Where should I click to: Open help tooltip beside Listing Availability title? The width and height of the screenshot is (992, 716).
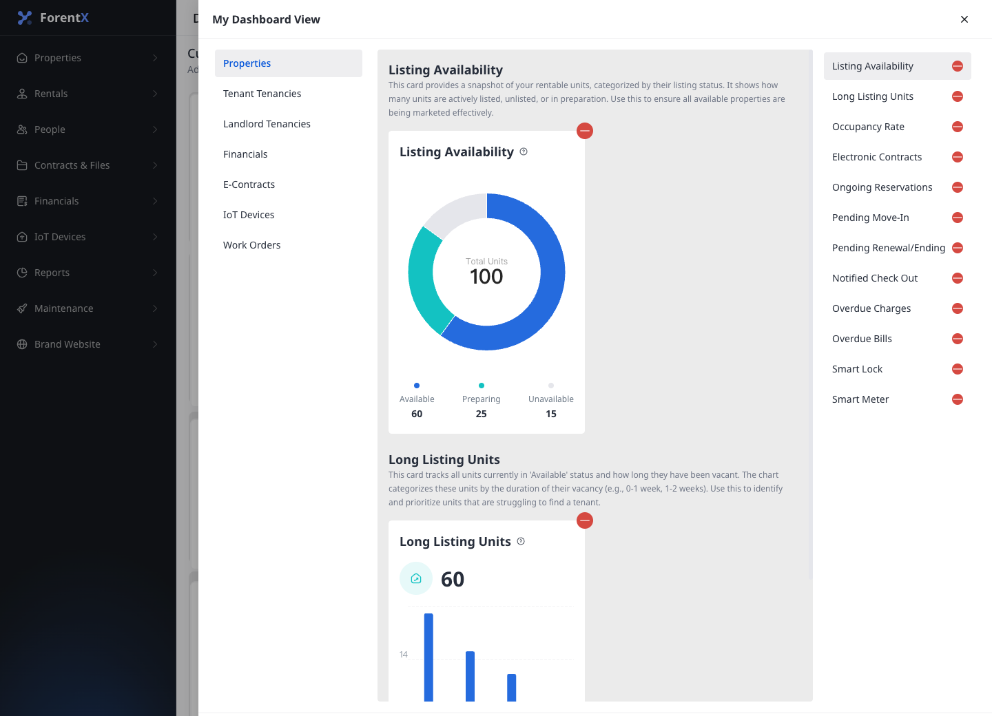click(524, 151)
